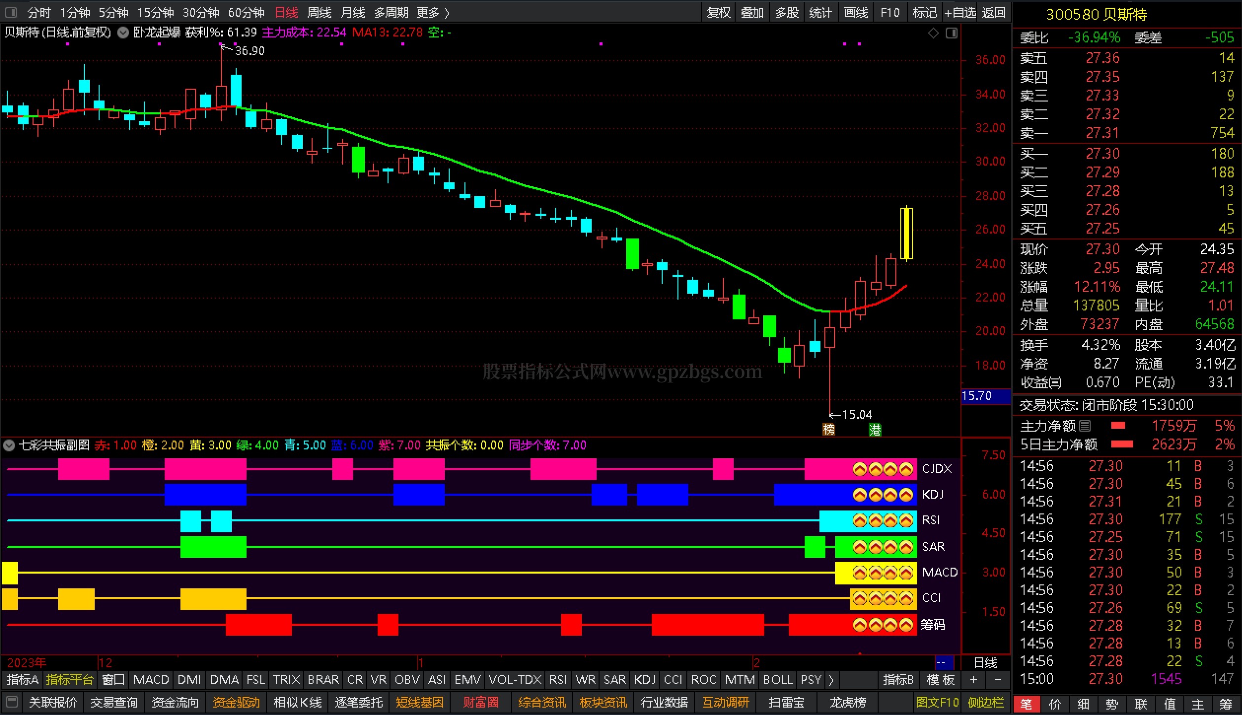Select the 联 tab in side panel
Viewport: 1242px width, 715px height.
point(1141,705)
